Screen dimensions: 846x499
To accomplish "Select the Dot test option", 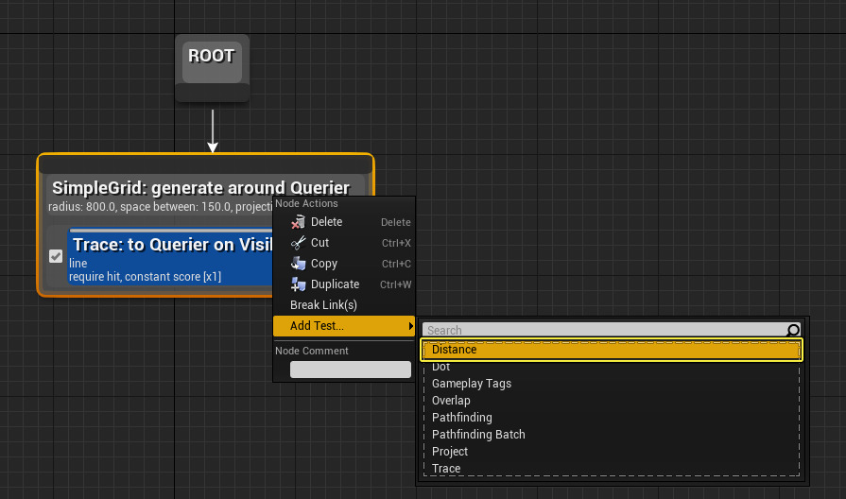I will 612,367.
